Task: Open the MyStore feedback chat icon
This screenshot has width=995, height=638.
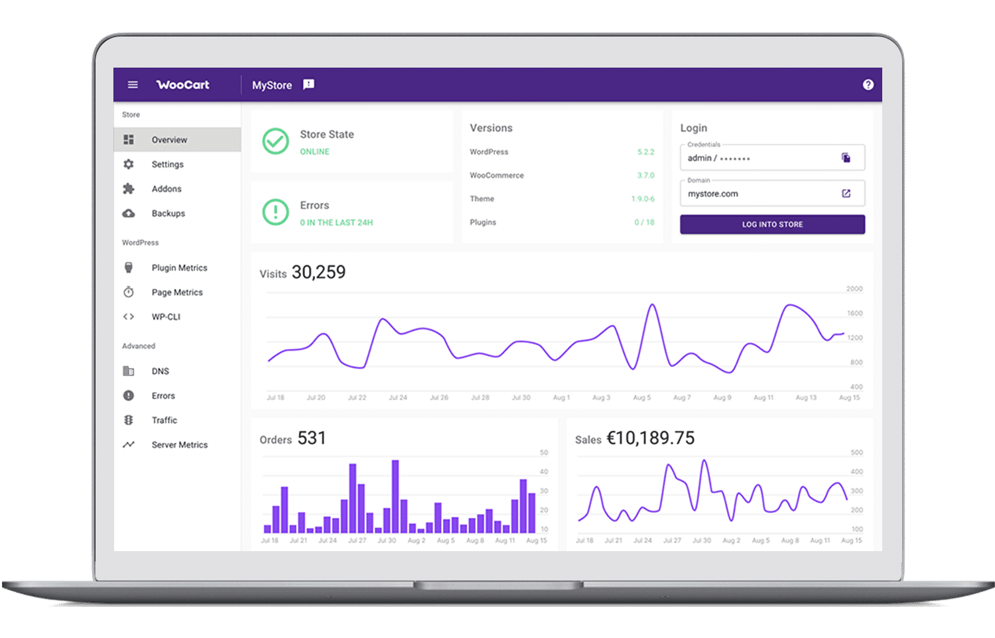Action: click(x=308, y=84)
